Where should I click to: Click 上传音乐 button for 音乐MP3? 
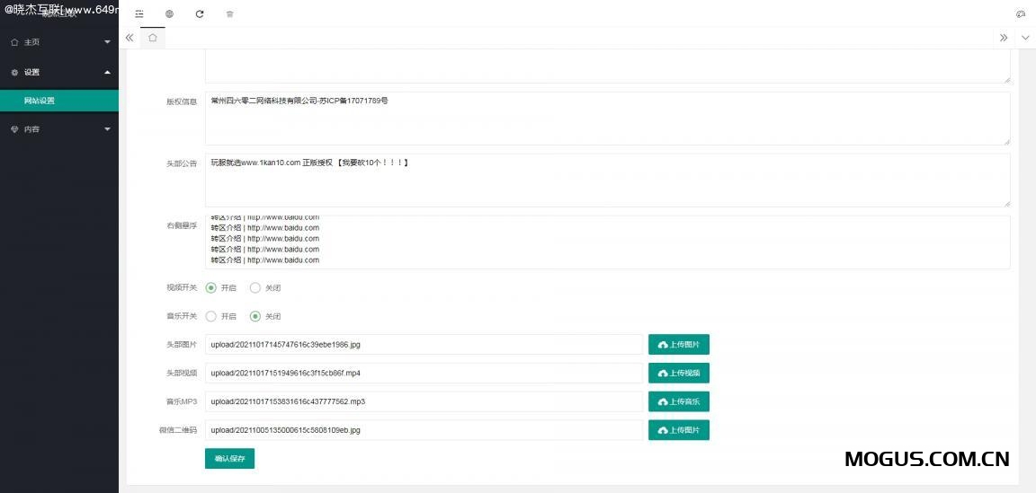[x=679, y=402]
